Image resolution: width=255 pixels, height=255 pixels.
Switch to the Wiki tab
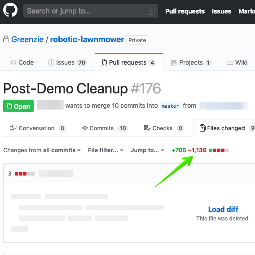click(x=237, y=62)
